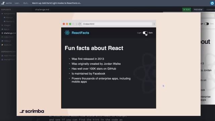Click the JS icon beside App.js
The width and height of the screenshot is (215, 121).
(x=2, y=29)
